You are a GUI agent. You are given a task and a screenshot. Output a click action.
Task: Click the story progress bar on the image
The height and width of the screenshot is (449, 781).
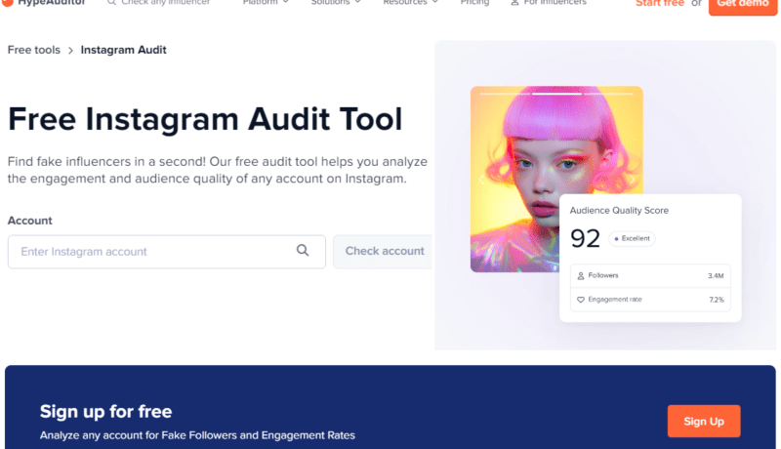(x=556, y=95)
